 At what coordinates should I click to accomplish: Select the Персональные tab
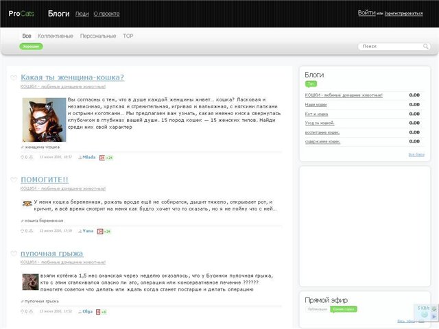click(98, 36)
